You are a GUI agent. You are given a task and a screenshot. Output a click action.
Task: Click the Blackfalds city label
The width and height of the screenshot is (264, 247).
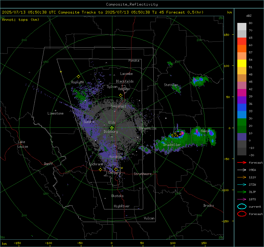click(x=125, y=81)
